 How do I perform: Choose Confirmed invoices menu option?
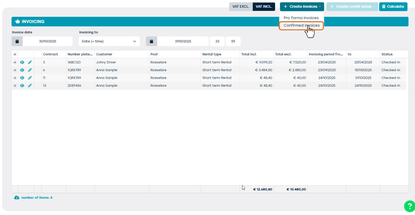(301, 26)
